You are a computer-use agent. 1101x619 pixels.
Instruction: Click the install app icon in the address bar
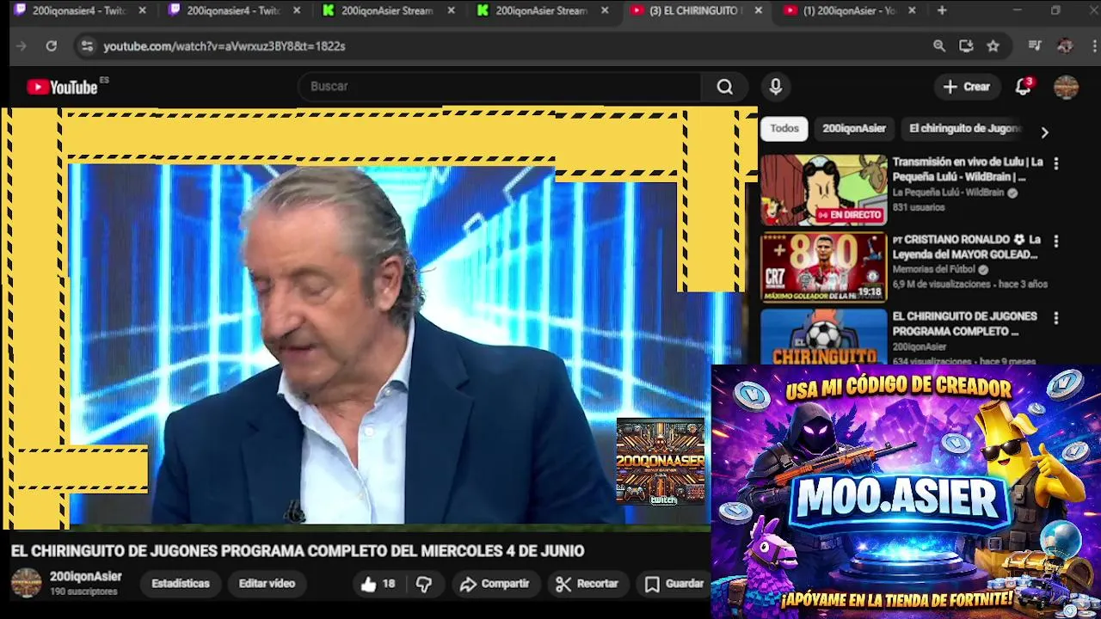[x=966, y=46]
